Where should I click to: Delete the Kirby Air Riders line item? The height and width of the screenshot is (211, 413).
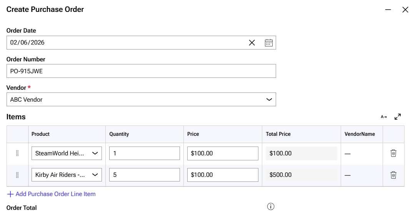(393, 175)
